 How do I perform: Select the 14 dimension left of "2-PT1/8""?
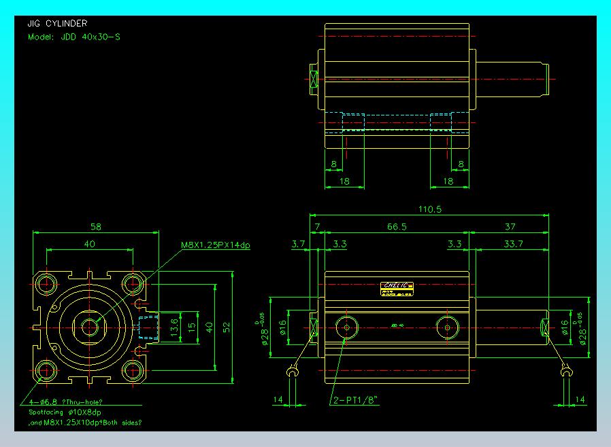[x=278, y=399]
